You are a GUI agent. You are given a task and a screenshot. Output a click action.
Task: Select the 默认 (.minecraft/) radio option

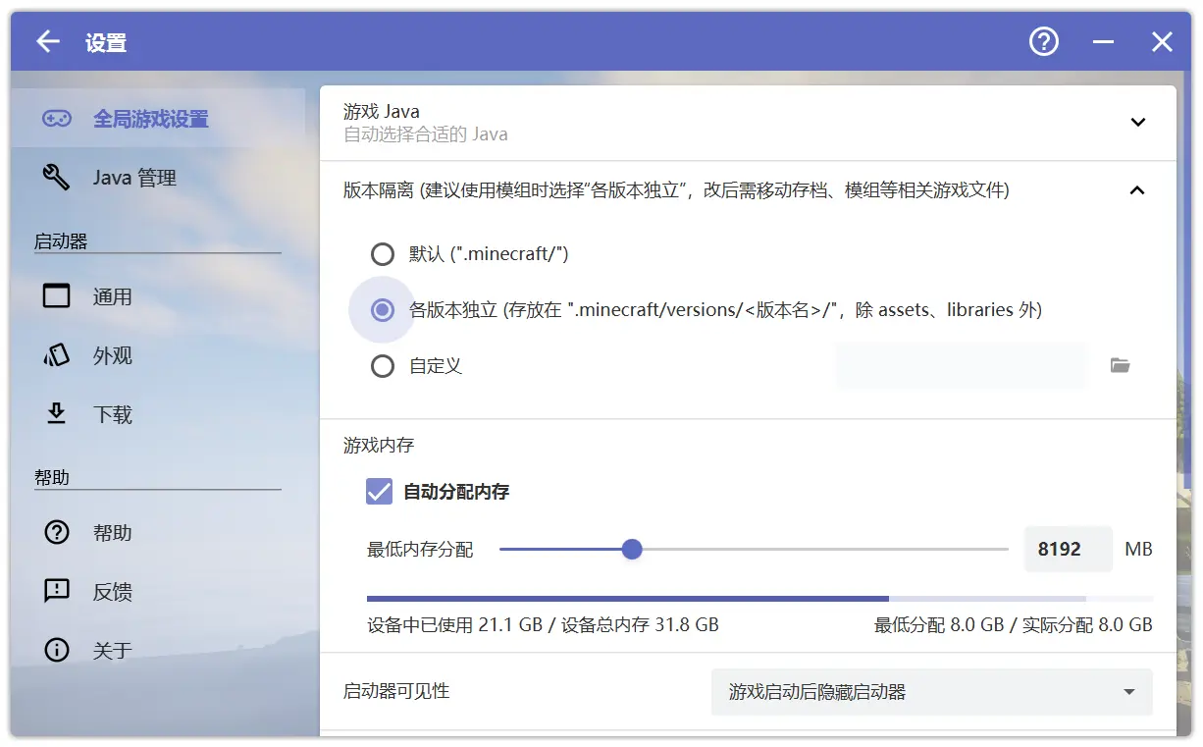[x=383, y=254]
